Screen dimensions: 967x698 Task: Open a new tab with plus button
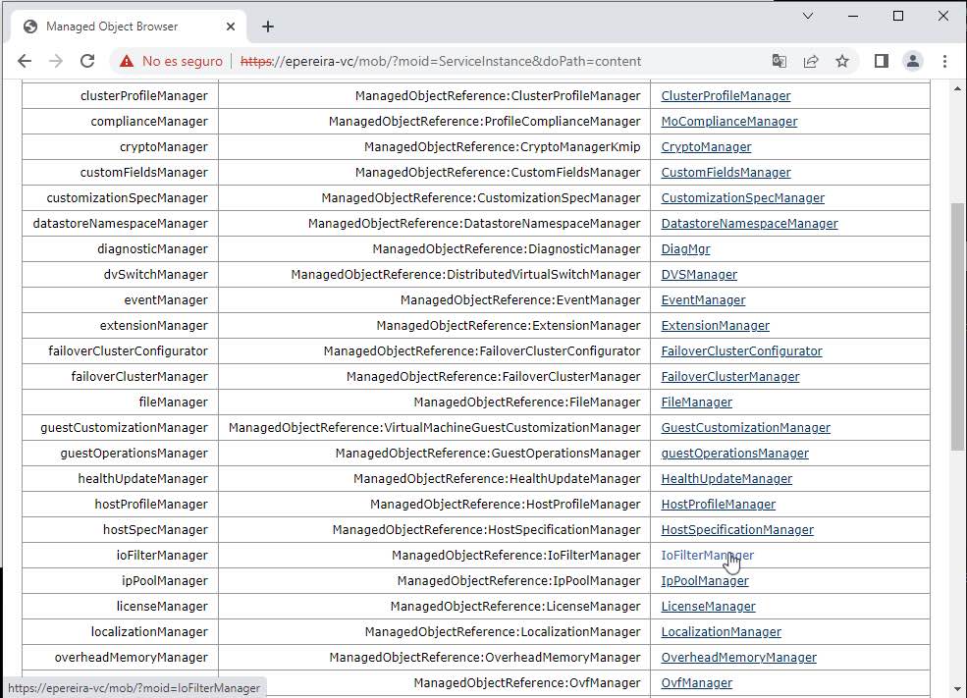coord(268,27)
